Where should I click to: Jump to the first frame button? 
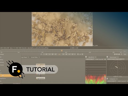coord(46,54)
